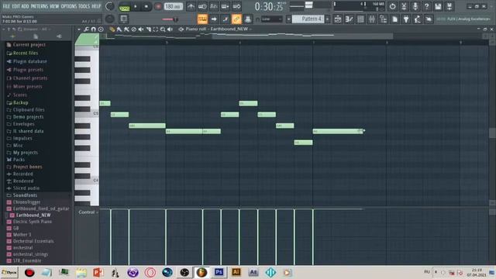
Task: Open the Line snap dropdown
Action: (x=271, y=19)
